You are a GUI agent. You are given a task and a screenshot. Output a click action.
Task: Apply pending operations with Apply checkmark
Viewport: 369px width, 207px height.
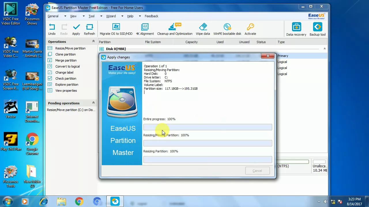[76, 30]
